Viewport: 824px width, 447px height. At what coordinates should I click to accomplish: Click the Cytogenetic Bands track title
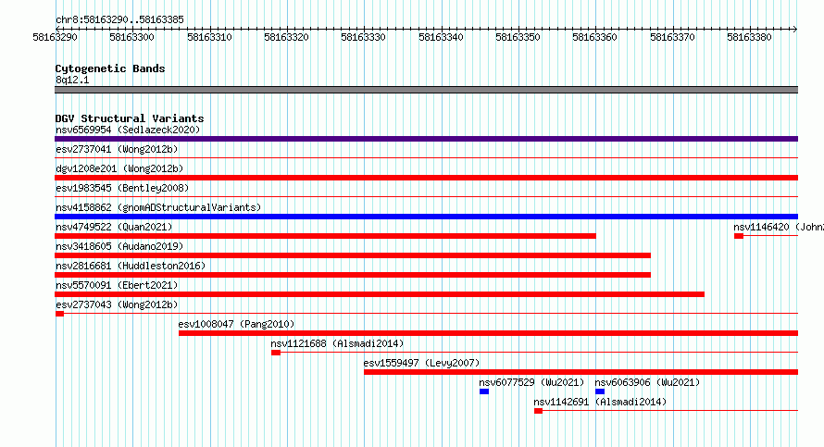(x=110, y=68)
